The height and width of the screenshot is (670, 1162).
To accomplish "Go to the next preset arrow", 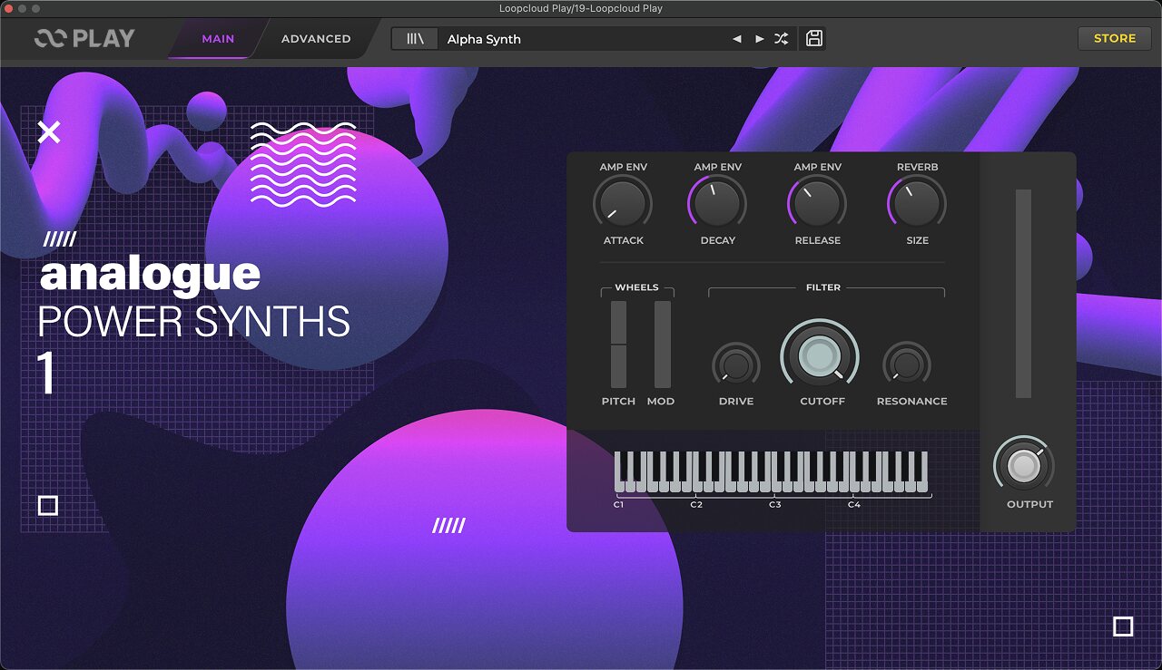I will (759, 39).
